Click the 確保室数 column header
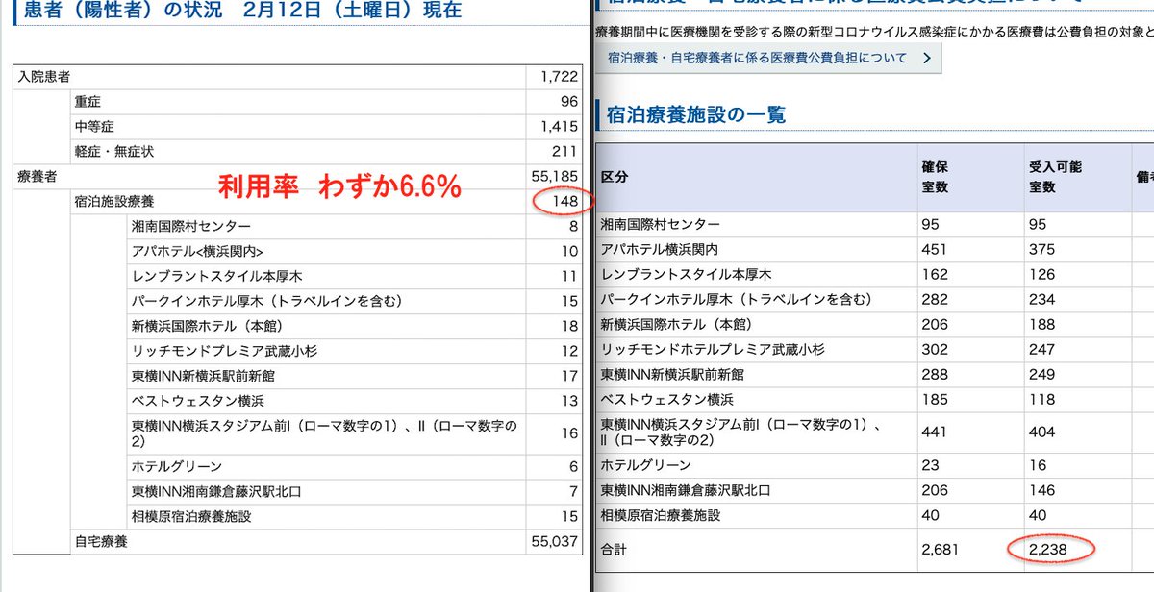 pos(934,178)
